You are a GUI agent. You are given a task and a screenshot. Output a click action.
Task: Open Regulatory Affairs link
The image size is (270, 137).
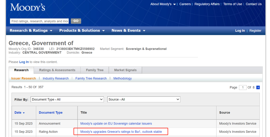[x=207, y=4]
